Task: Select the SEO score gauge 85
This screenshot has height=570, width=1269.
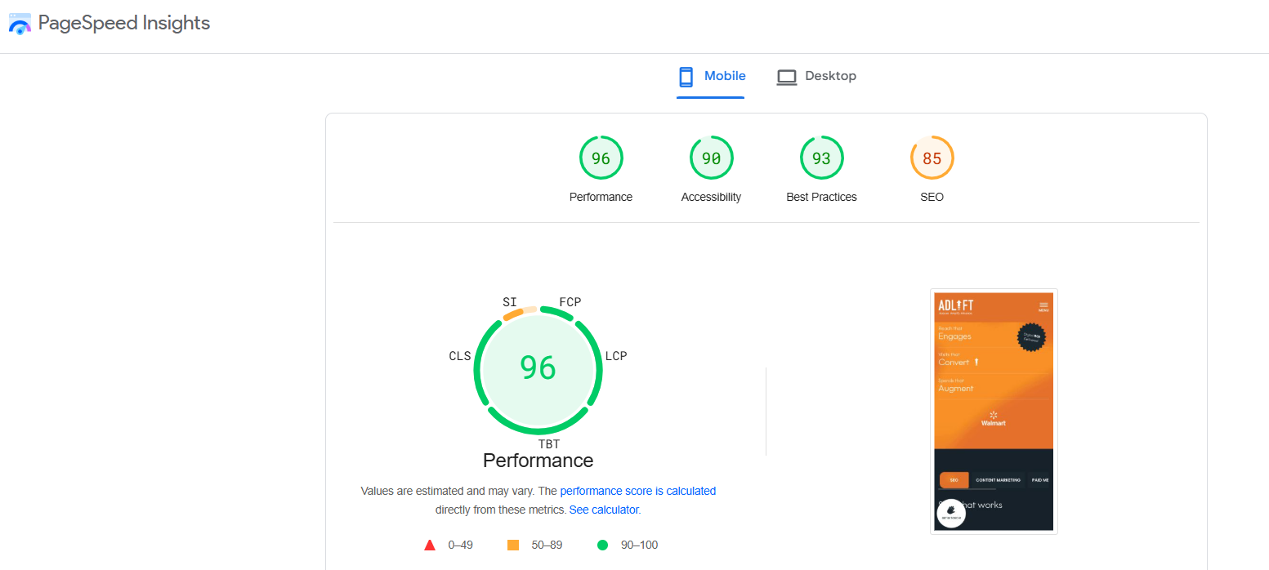Action: (x=932, y=158)
